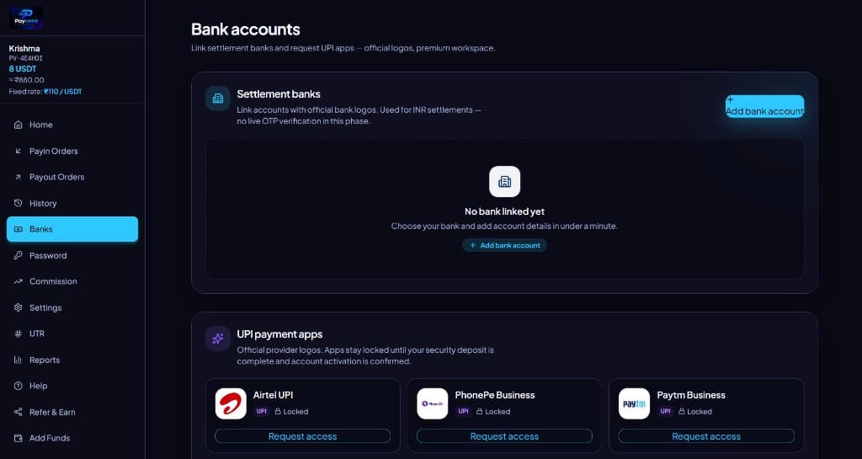Viewport: 862px width, 459px height.
Task: Click the Locked lock icon on PhonePe Business
Action: pos(479,411)
